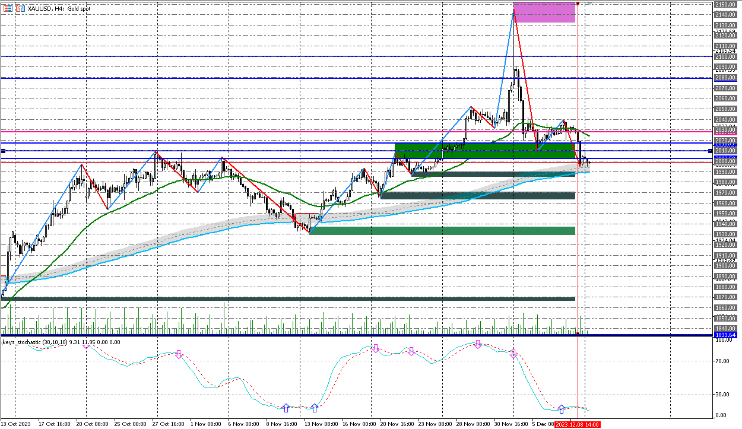Screen dimensions: 742x429
Task: Select the pink rectangle near 2140.00
Action: 544,12
